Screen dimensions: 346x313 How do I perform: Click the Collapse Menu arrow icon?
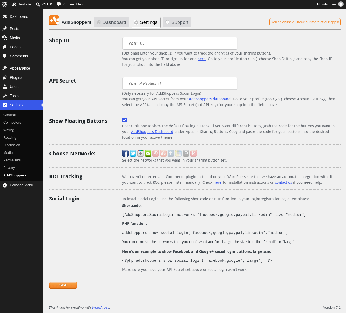click(x=5, y=185)
